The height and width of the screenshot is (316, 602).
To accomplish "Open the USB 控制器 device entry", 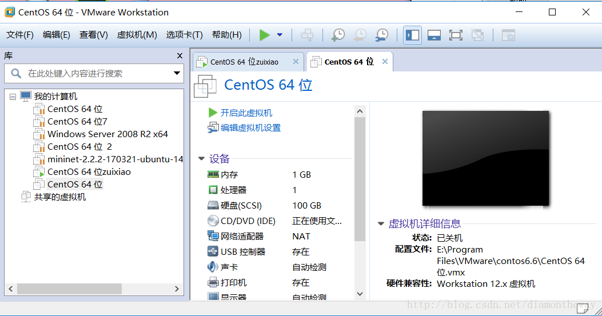I will point(242,252).
